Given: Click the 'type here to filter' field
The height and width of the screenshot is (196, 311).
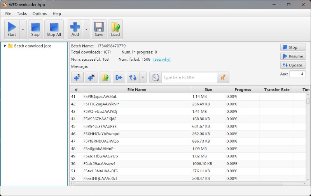Looking at the screenshot, I should [x=189, y=77].
